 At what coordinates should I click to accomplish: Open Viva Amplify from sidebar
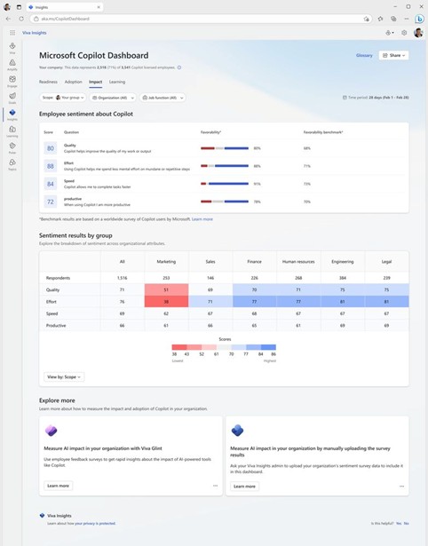point(12,63)
